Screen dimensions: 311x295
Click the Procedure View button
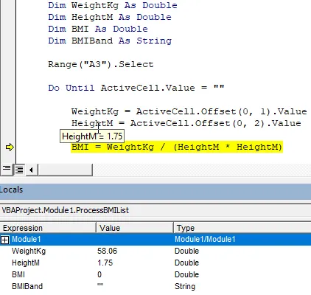(7, 170)
